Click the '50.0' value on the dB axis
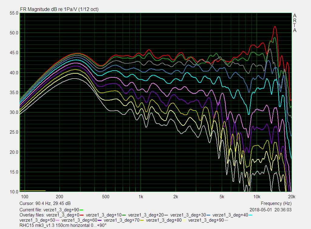 pos(14,33)
